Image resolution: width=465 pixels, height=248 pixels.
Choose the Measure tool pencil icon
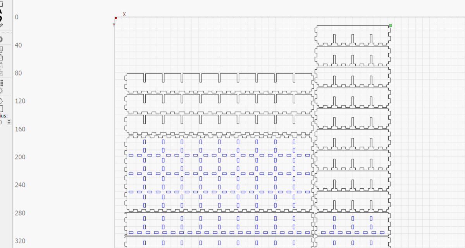(1, 25)
